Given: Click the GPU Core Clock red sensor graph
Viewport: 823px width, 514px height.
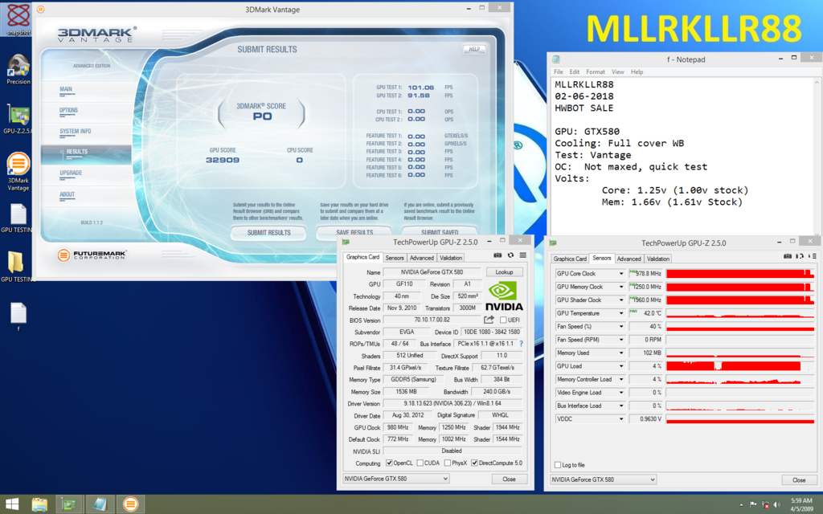Looking at the screenshot, I should 740,273.
